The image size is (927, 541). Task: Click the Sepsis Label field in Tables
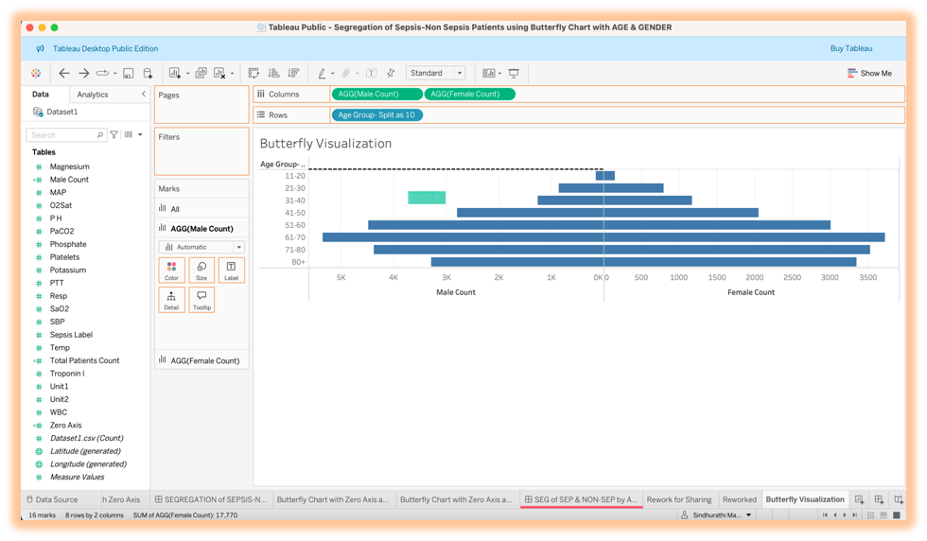(71, 335)
